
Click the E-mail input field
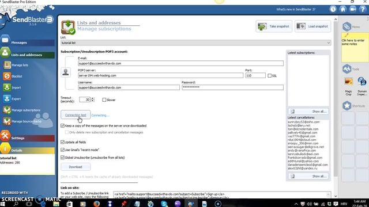coord(180,63)
